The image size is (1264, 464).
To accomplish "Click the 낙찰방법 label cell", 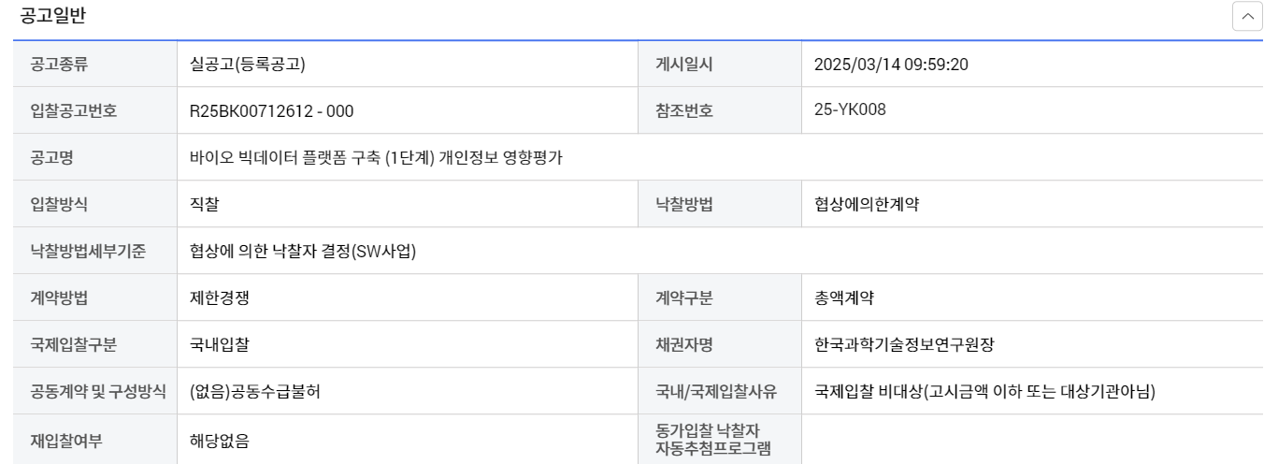I will (720, 204).
